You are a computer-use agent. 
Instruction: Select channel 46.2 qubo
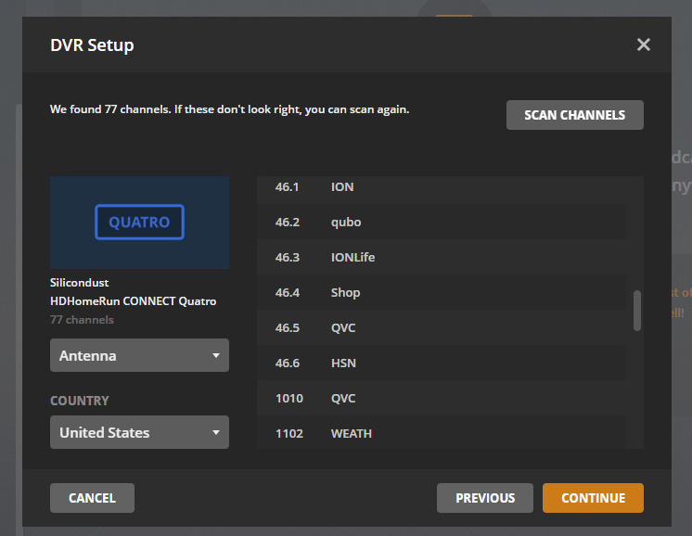441,223
